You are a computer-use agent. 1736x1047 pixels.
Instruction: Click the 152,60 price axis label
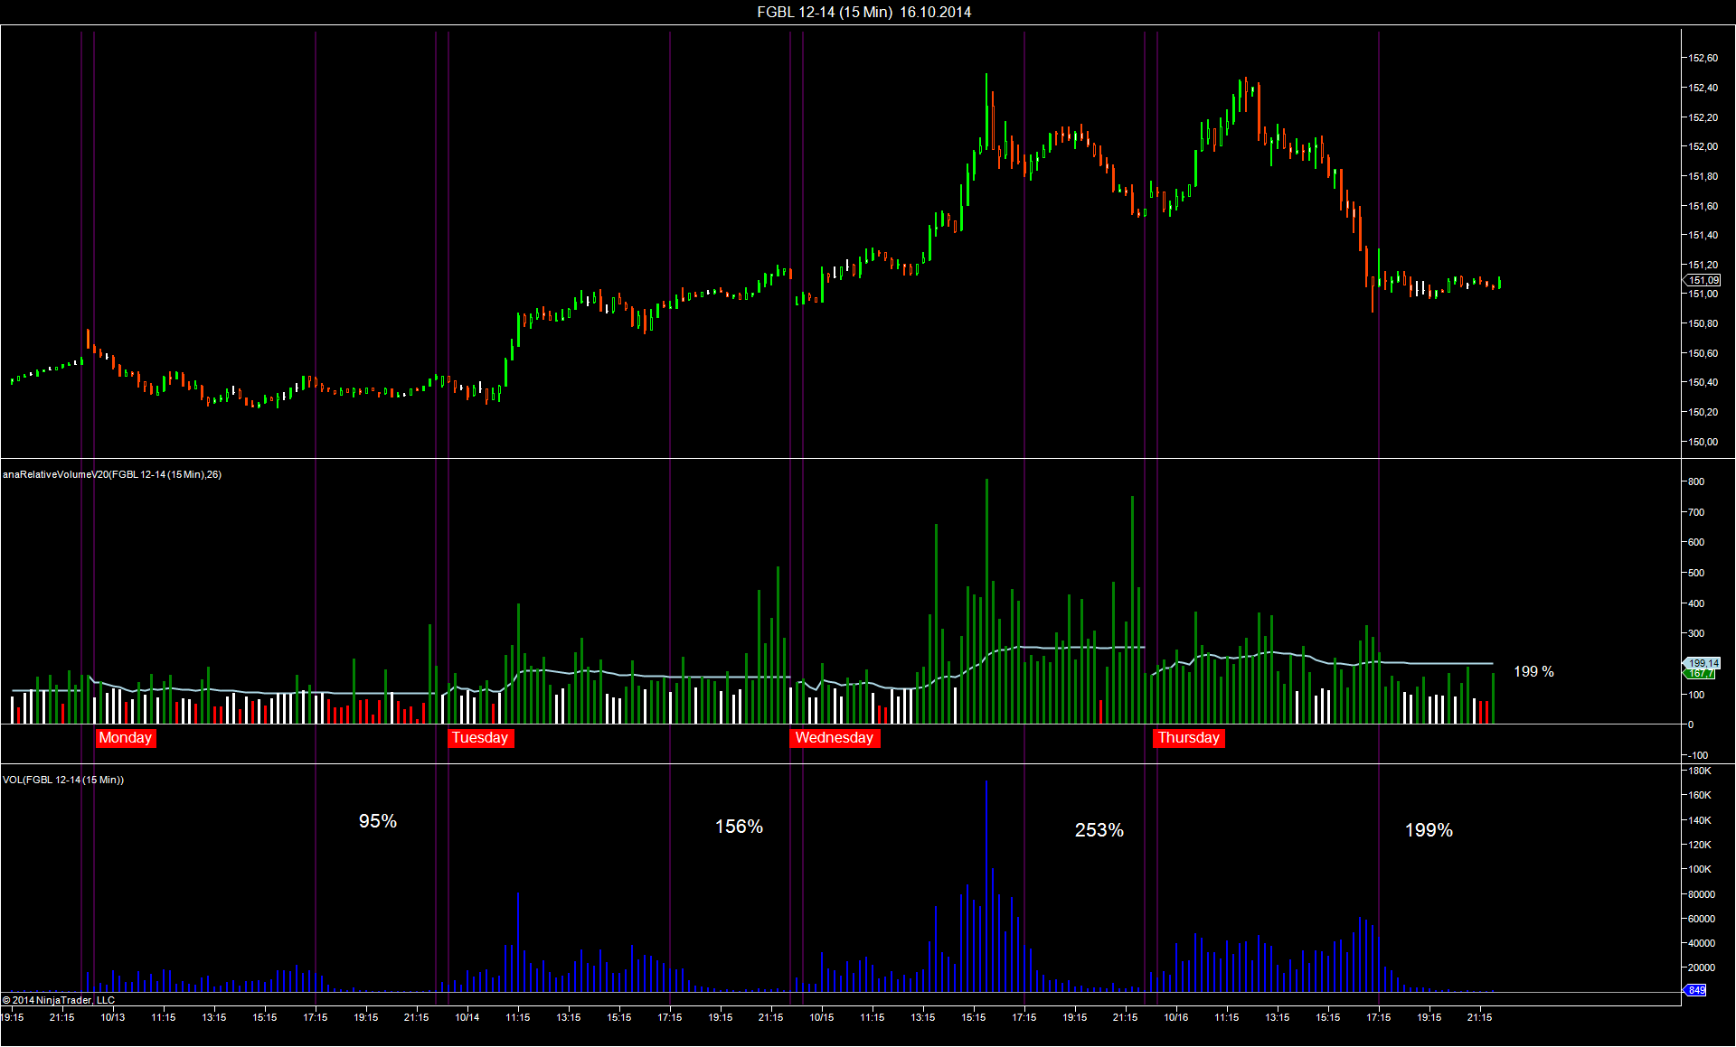(x=1703, y=58)
